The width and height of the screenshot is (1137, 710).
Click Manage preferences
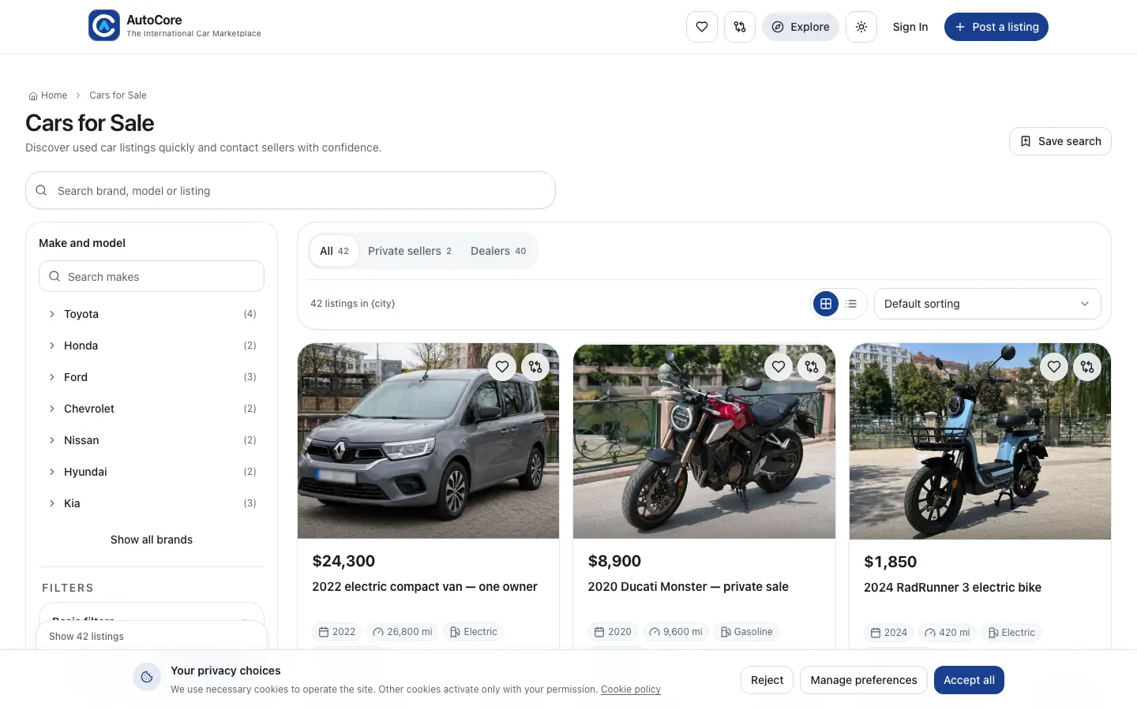click(x=864, y=680)
